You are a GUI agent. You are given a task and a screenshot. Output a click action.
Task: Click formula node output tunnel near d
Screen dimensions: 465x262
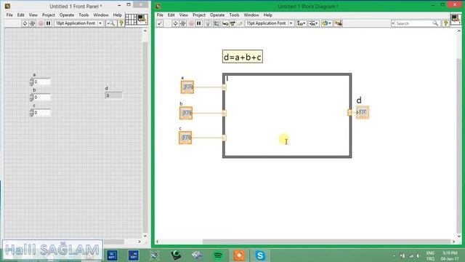tap(349, 112)
